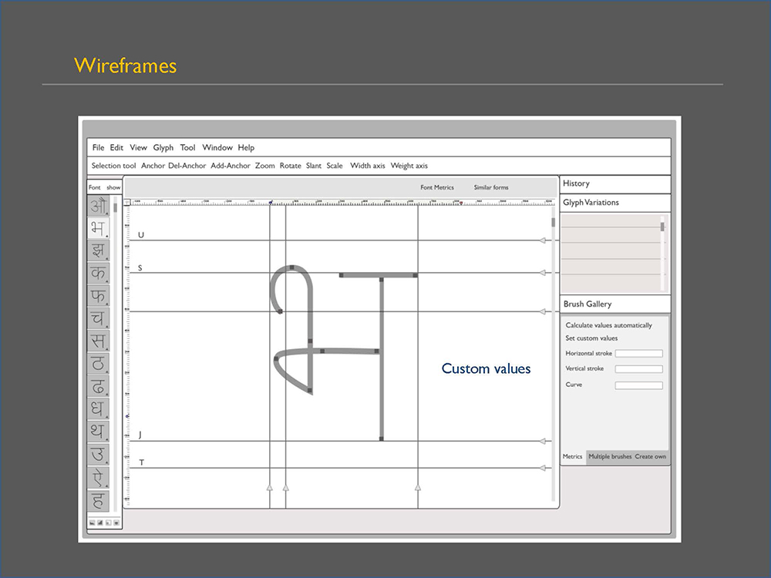Click the U guideline arrow handle
Viewport: 771px width, 578px height.
pyautogui.click(x=542, y=240)
